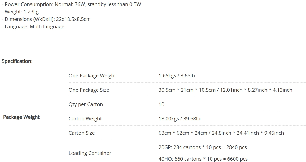Click the Loading Container label
306x162 pixels.
point(90,153)
